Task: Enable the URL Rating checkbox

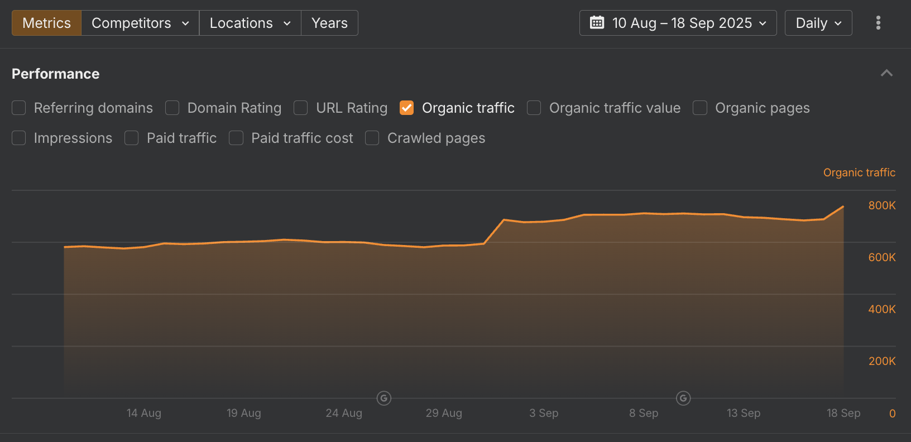Action: click(301, 108)
